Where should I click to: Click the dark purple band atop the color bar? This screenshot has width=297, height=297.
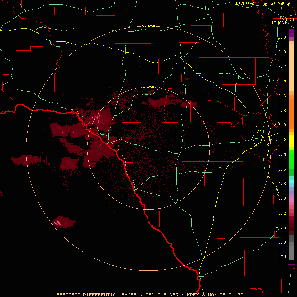pyautogui.click(x=291, y=33)
